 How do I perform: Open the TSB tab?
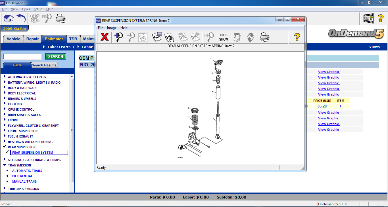73,39
